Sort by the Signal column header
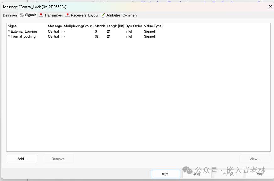Screen dimensions: 274x181 [27, 26]
